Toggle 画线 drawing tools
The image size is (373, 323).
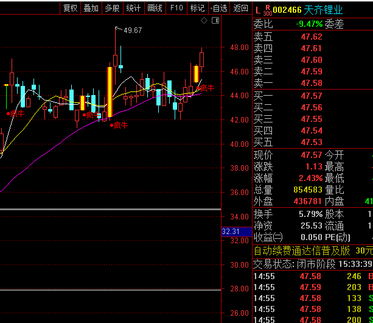click(x=155, y=8)
